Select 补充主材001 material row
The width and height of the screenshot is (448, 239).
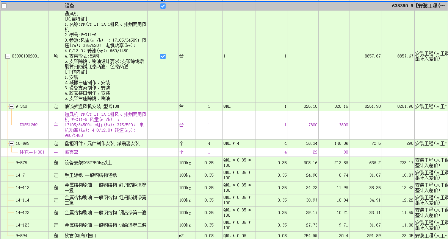32,152
